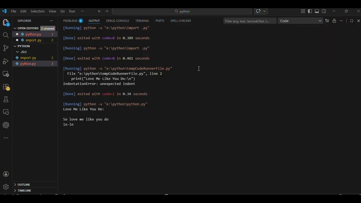Go forward with the right arrow
361x203 pixels.
107,11
